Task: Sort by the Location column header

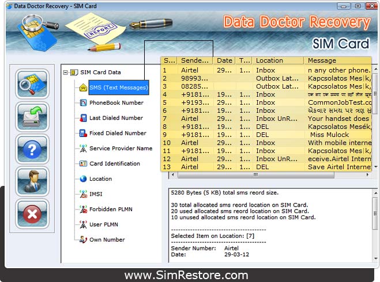Action: [x=279, y=60]
